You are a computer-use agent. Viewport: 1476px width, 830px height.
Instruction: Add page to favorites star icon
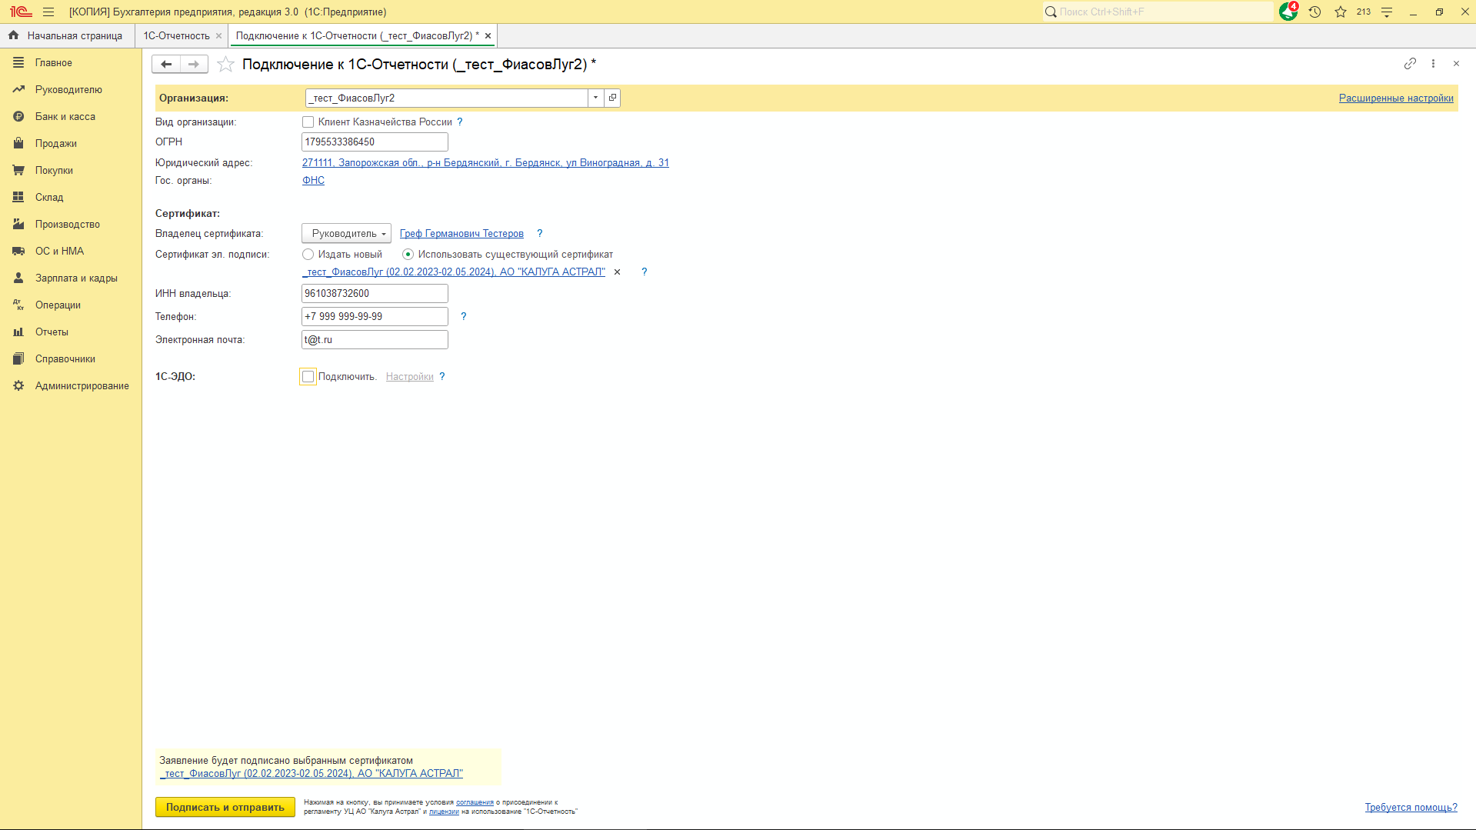coord(225,64)
